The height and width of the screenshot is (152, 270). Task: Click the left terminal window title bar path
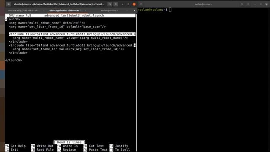[x=59, y=4]
